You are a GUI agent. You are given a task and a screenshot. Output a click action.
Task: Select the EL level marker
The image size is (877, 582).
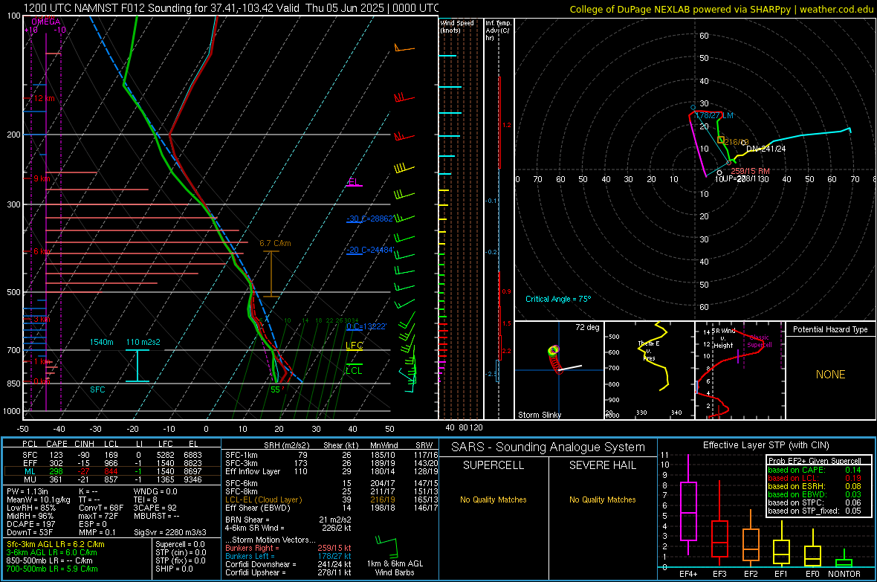(x=354, y=182)
